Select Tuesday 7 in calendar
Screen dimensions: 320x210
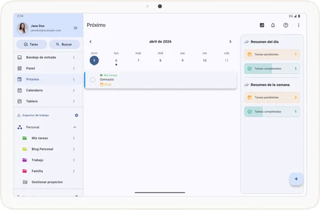coord(138,61)
